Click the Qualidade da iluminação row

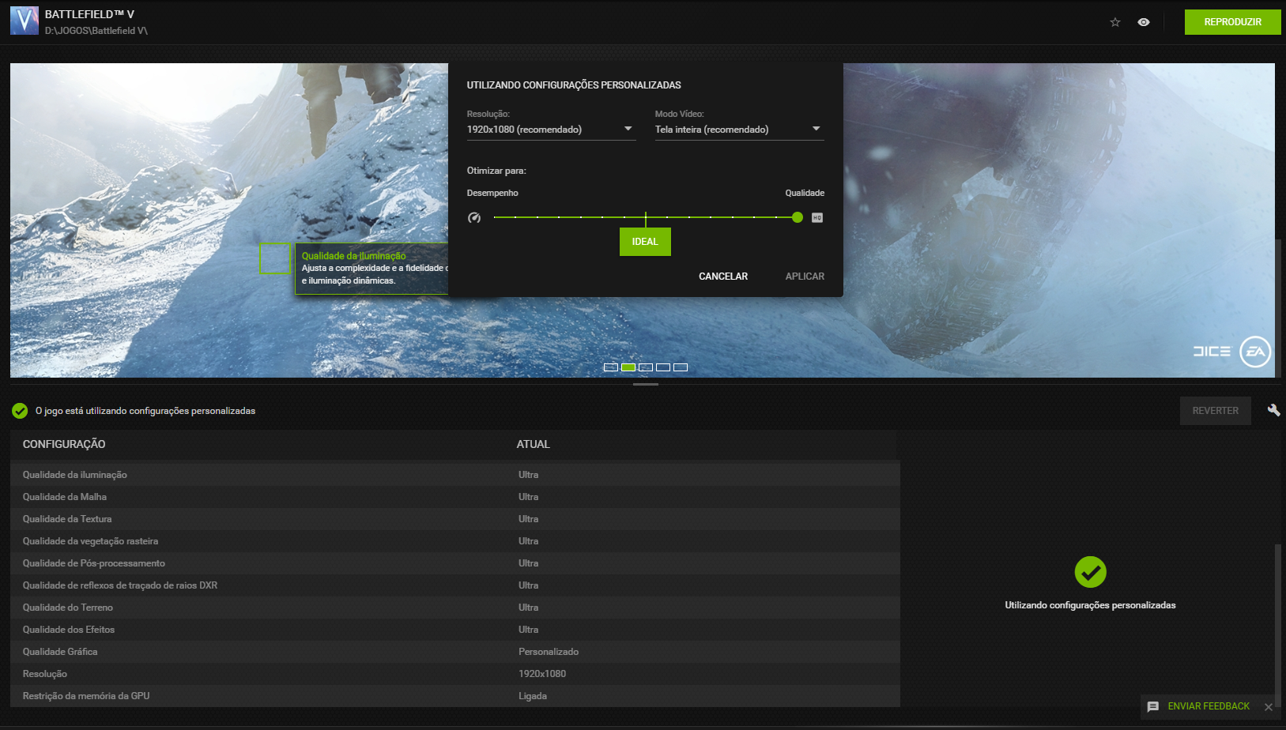tap(455, 475)
